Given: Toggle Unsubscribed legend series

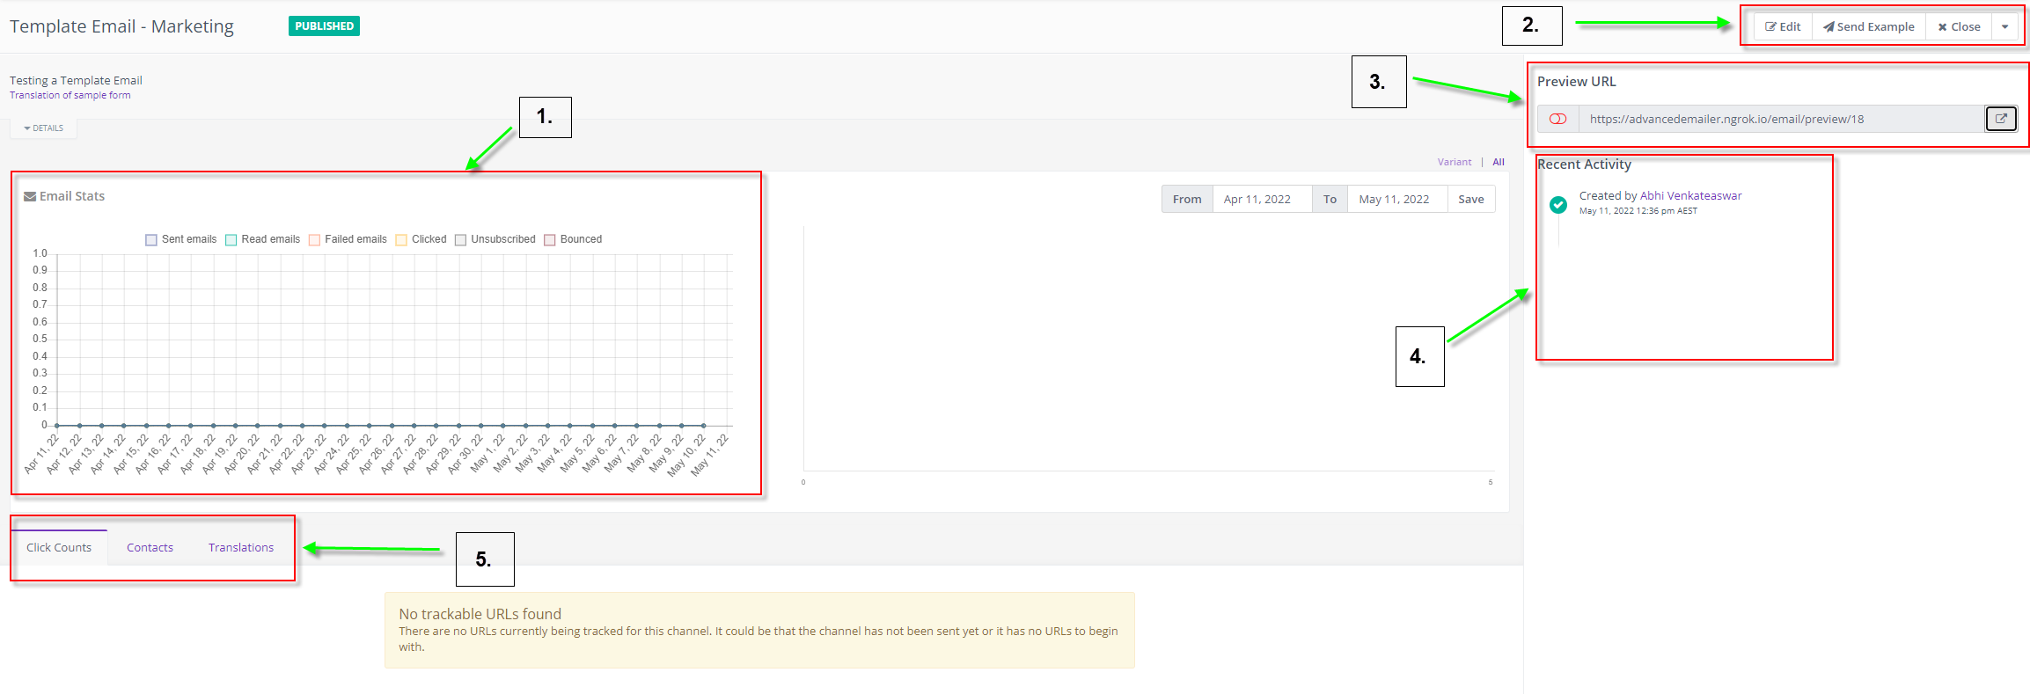Looking at the screenshot, I should click(461, 239).
